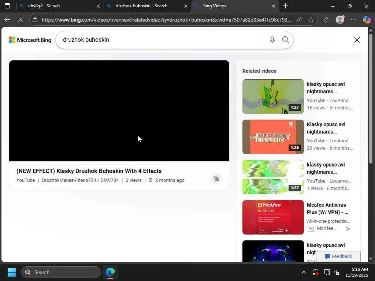Close the Bing Videos tab
375x281 pixels.
[273, 6]
